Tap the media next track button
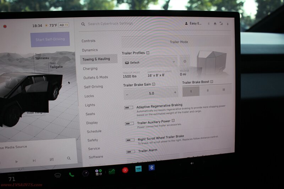This screenshot has width=284, height=189. pos(34,160)
